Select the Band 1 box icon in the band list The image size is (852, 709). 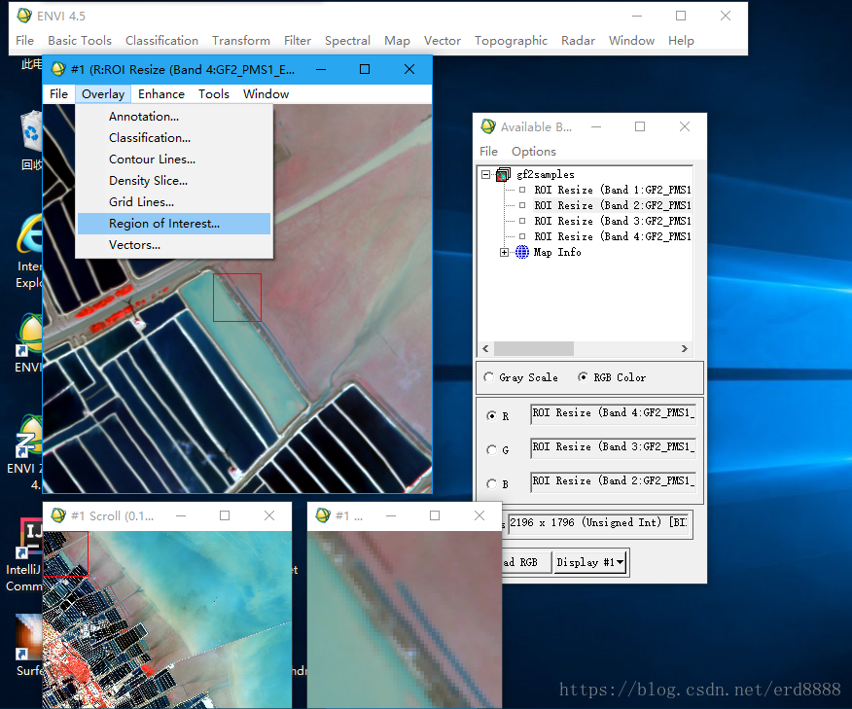click(522, 190)
